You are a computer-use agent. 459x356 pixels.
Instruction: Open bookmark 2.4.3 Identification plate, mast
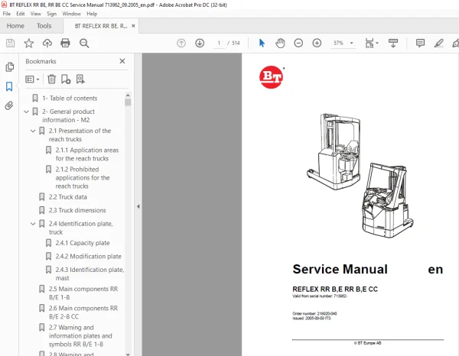90,273
